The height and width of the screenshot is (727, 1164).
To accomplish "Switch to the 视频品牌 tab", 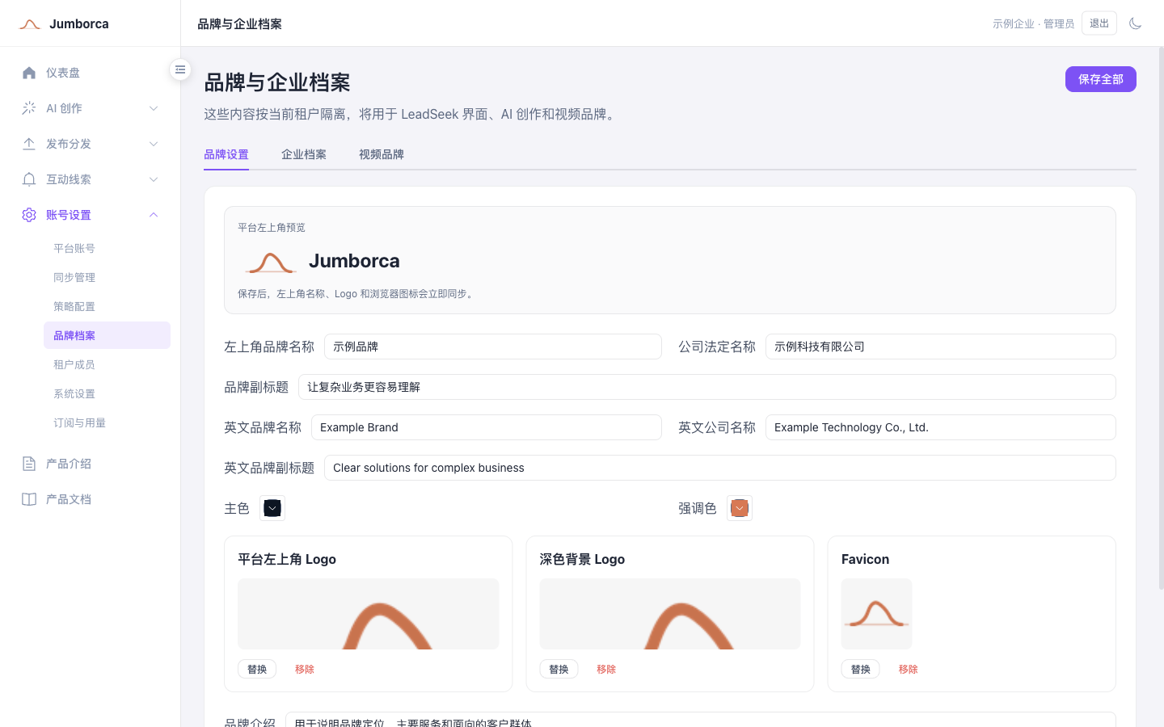I will coord(382,154).
